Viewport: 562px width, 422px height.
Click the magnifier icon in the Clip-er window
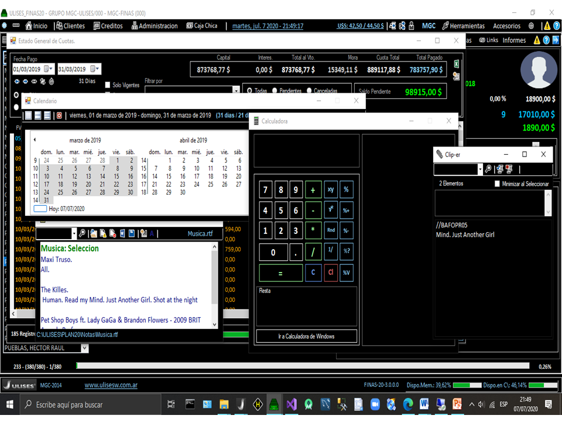pos(489,168)
